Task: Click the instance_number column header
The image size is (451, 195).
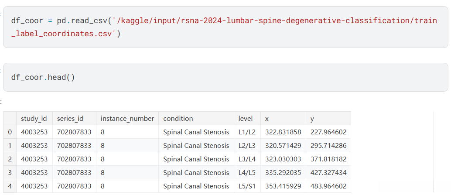Action: [x=127, y=118]
